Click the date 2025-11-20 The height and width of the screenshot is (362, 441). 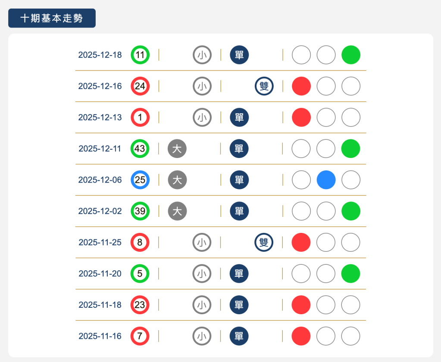click(x=100, y=273)
